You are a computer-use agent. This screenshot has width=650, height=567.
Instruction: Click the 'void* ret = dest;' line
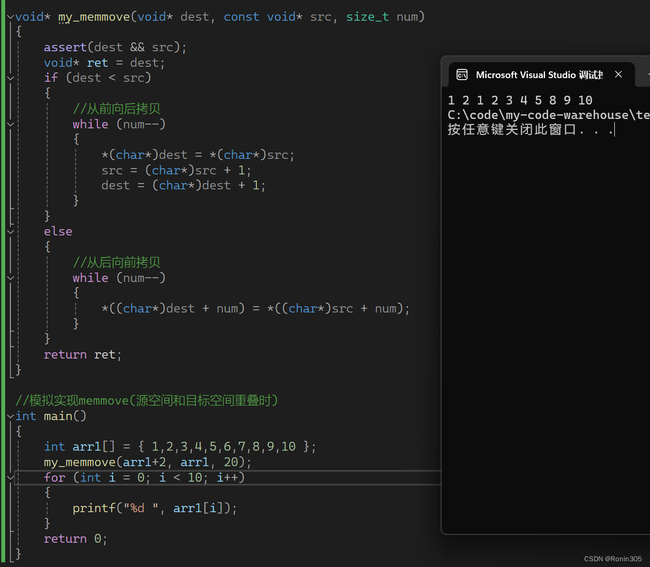[104, 63]
